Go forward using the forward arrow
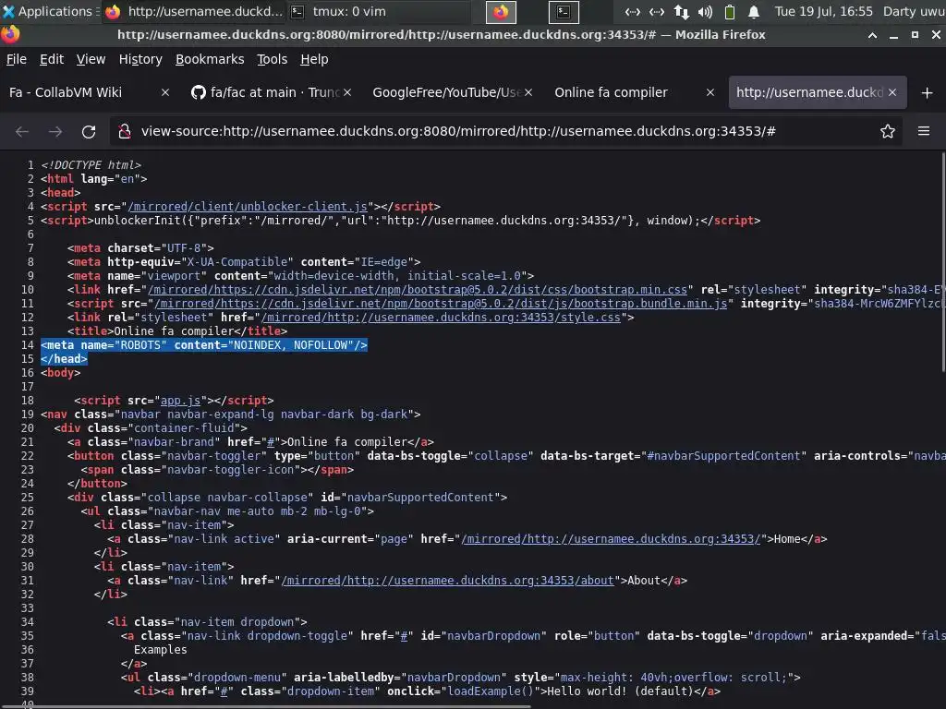The height and width of the screenshot is (709, 946). click(55, 131)
